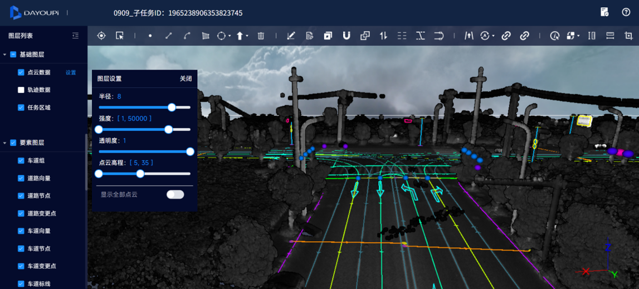
Task: Select 道路节点 layer item in list
Action: pos(39,196)
